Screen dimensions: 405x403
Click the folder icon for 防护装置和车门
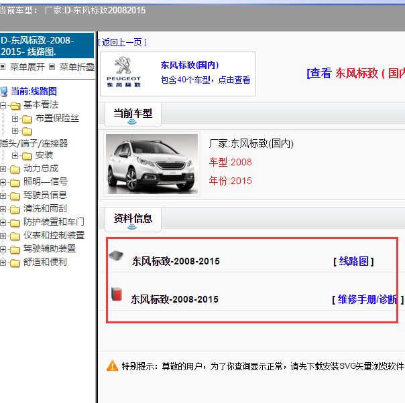tap(15, 222)
